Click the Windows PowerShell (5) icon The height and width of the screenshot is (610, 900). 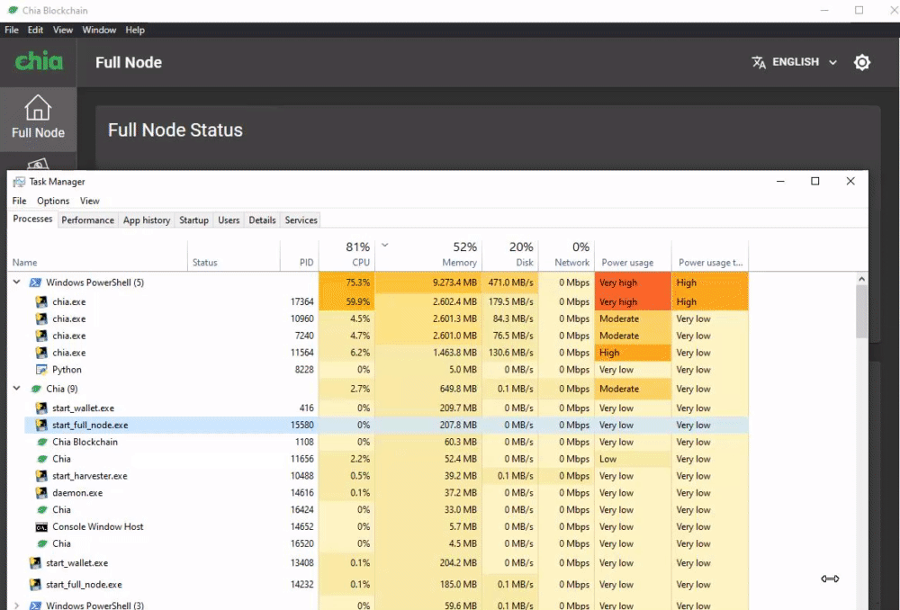point(36,283)
